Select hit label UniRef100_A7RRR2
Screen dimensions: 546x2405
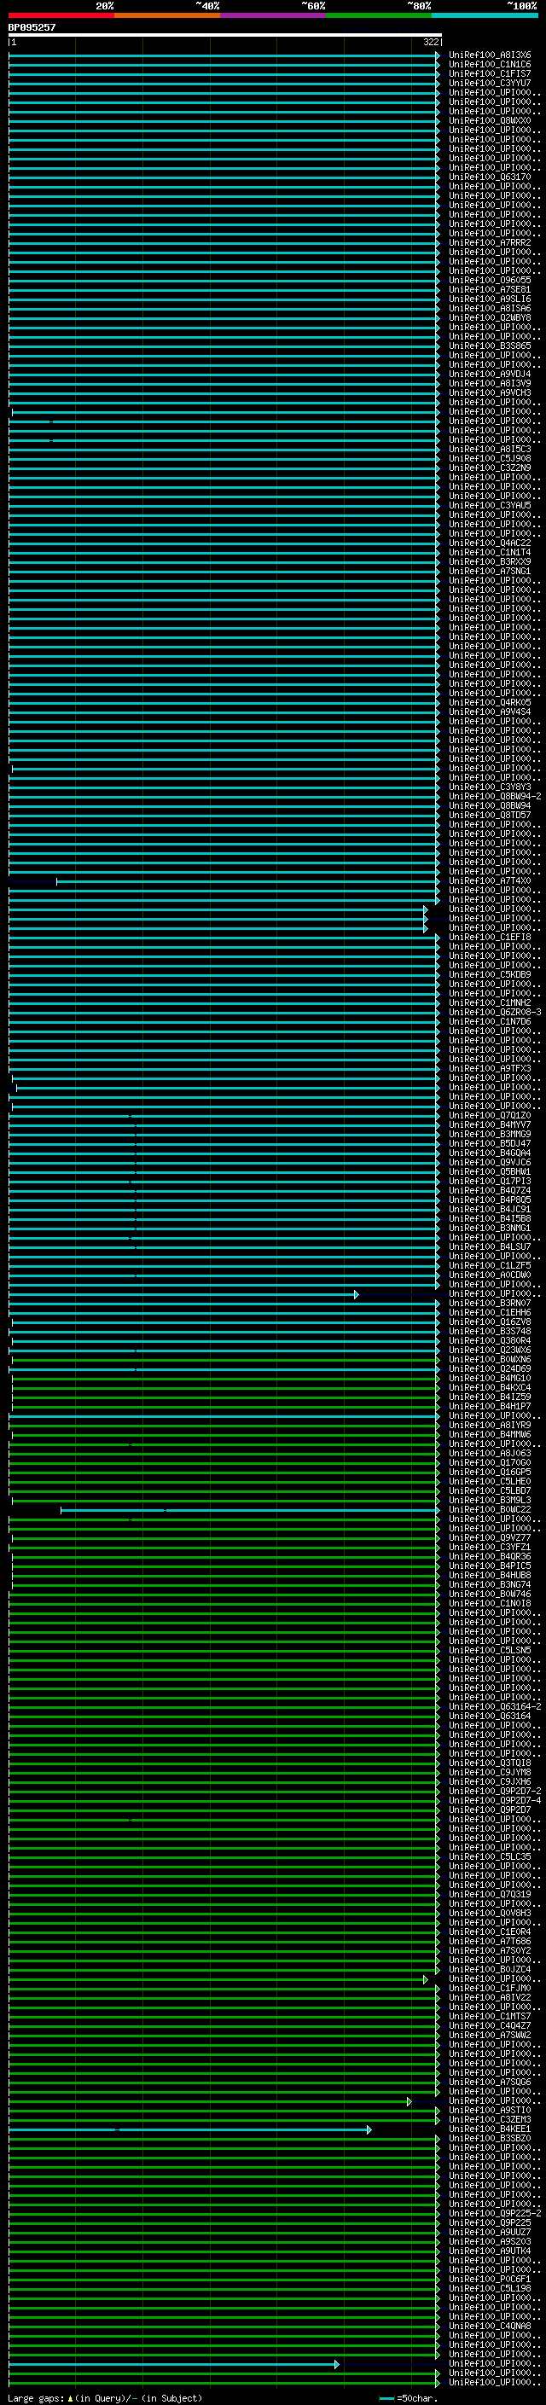click(x=490, y=243)
